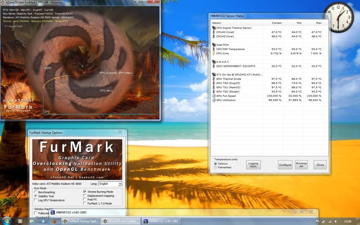Image resolution: width=360 pixels, height=225 pixels.
Task: Show hidden system tray icons arrow
Action: [x=311, y=222]
